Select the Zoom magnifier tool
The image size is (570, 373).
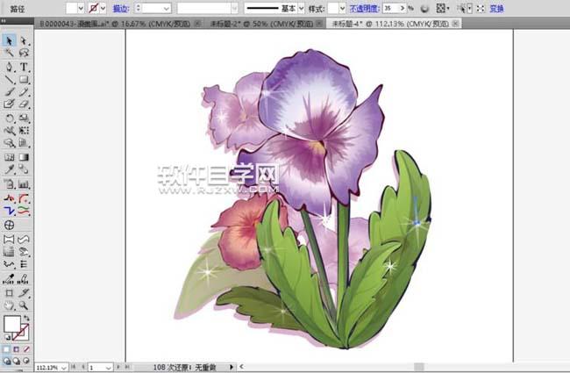[x=24, y=305]
